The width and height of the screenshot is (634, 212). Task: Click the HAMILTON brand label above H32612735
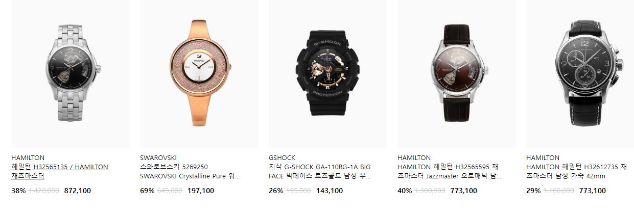pos(543,158)
